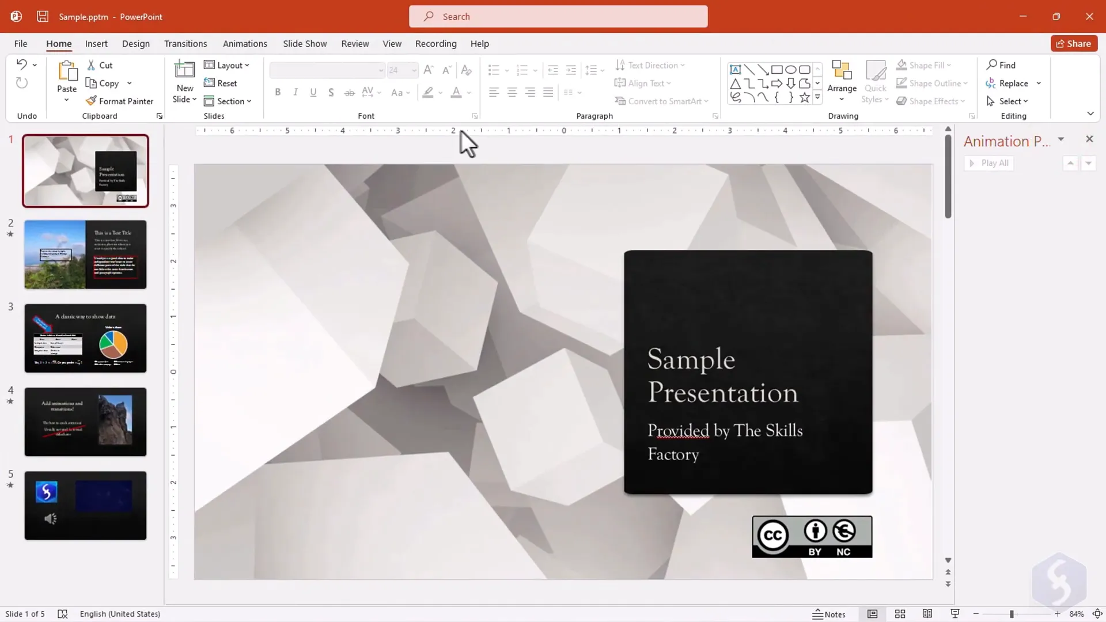
Task: Open the Layout dropdown
Action: 226,65
